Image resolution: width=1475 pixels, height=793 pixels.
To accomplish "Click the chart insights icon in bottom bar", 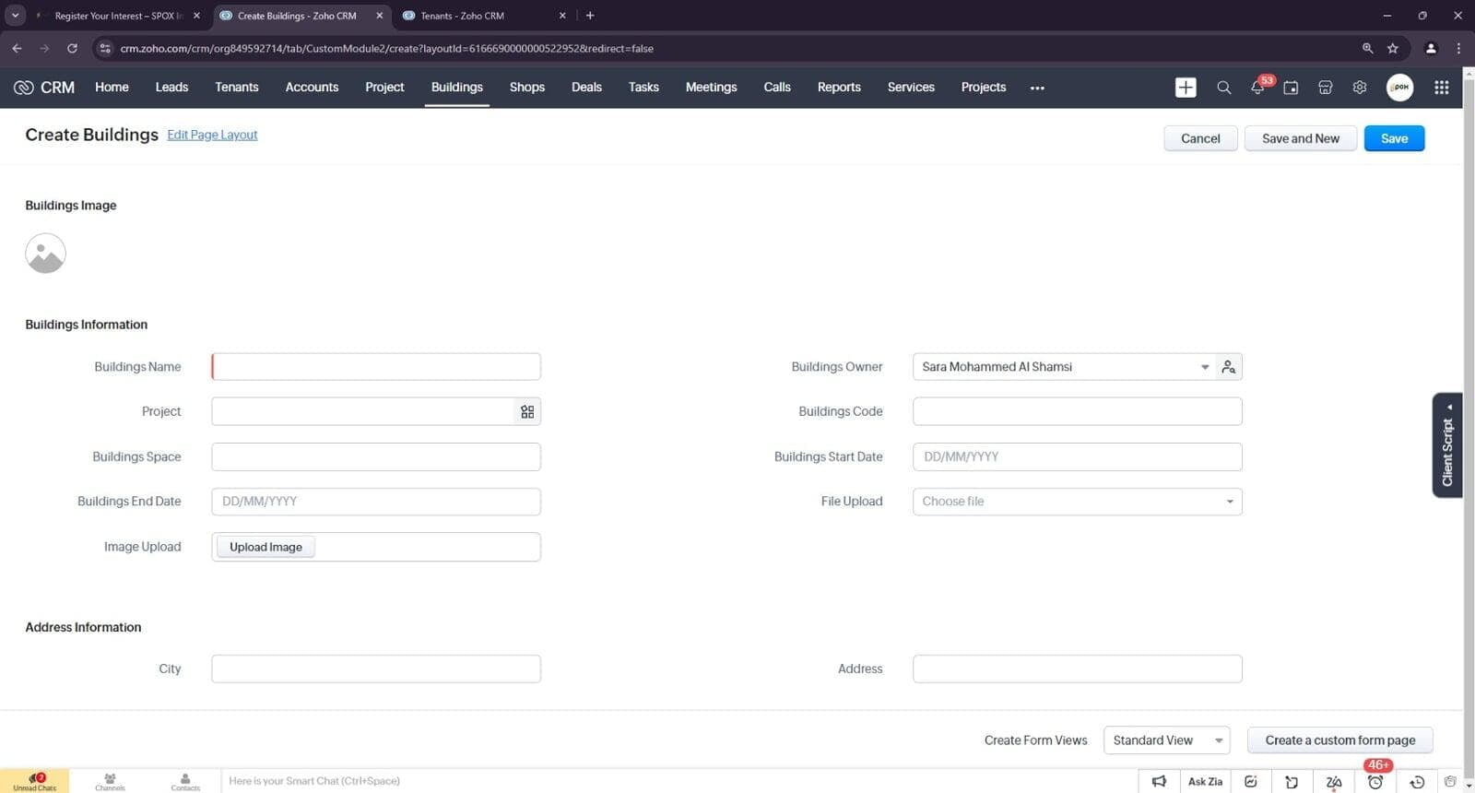I will 1250,782.
